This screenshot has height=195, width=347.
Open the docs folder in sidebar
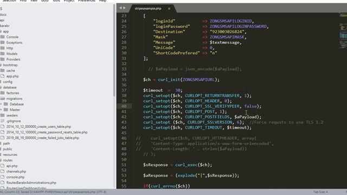(3, 15)
